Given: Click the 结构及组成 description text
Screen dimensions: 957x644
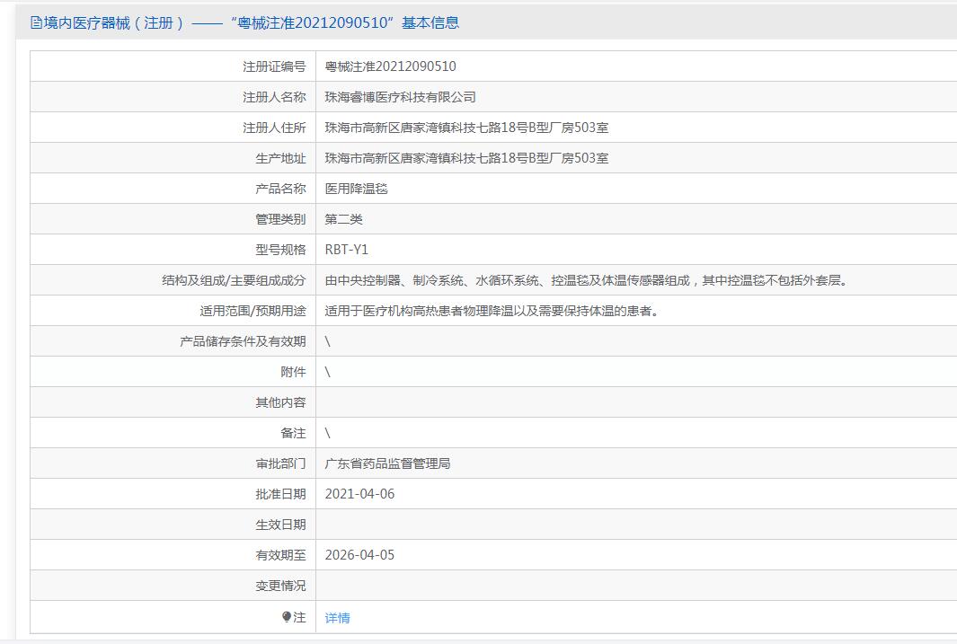Looking at the screenshot, I should 586,280.
